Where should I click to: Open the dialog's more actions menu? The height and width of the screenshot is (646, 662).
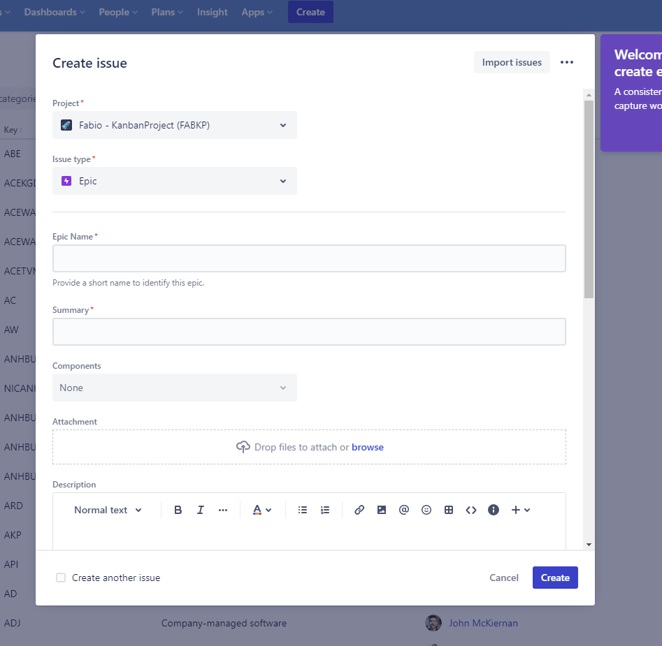click(x=567, y=62)
